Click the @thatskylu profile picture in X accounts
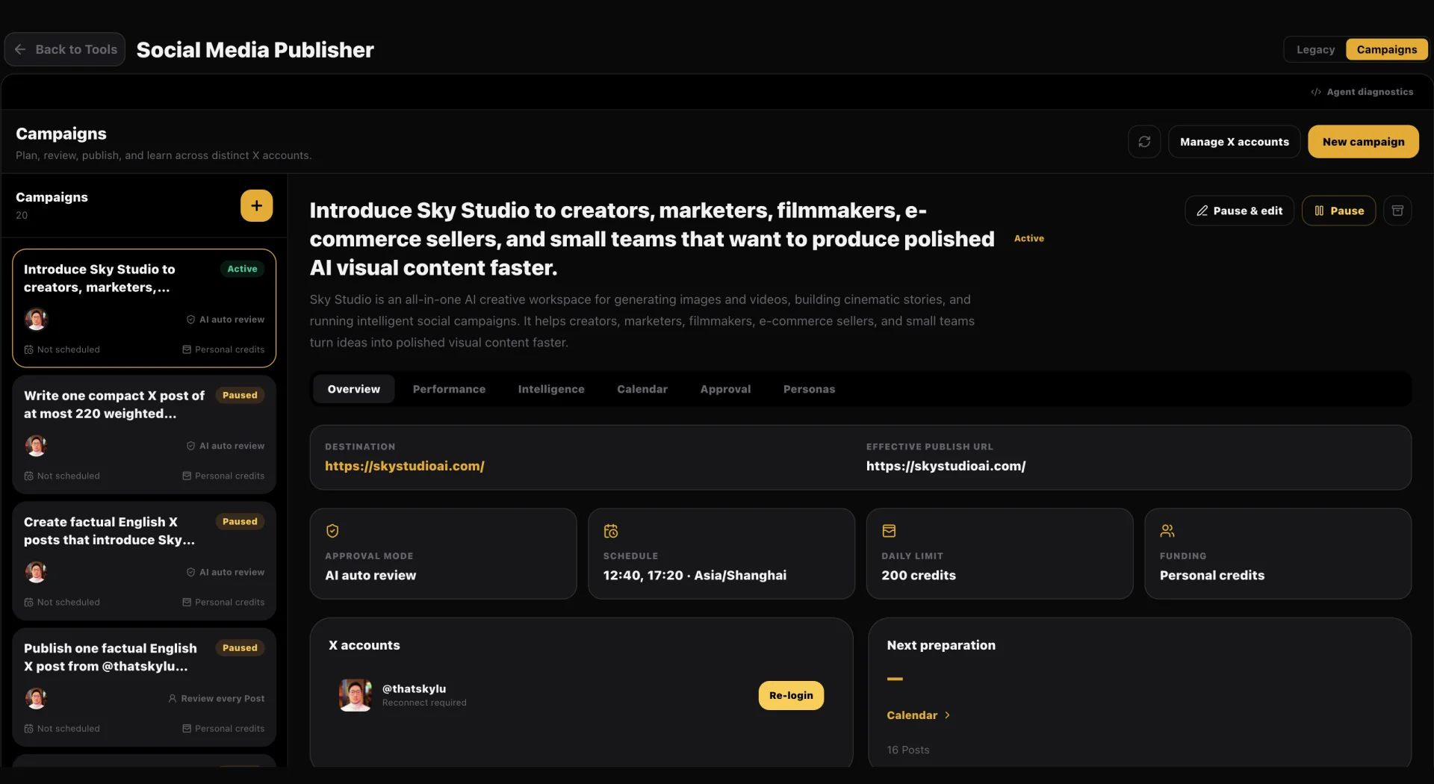The image size is (1434, 784). coord(356,695)
